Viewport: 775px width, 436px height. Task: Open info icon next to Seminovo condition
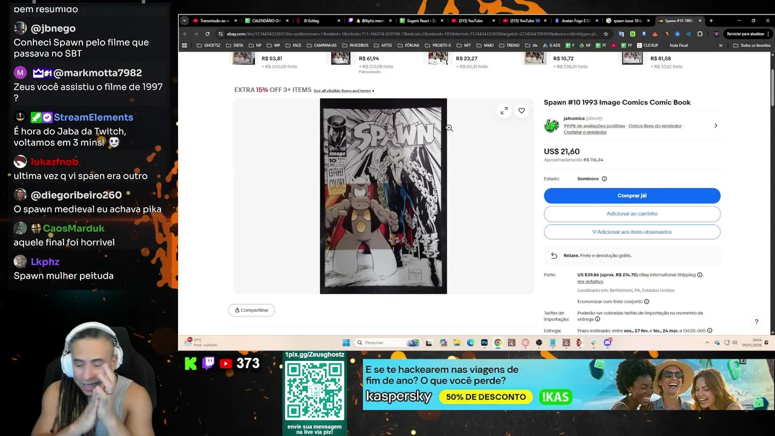(x=604, y=179)
